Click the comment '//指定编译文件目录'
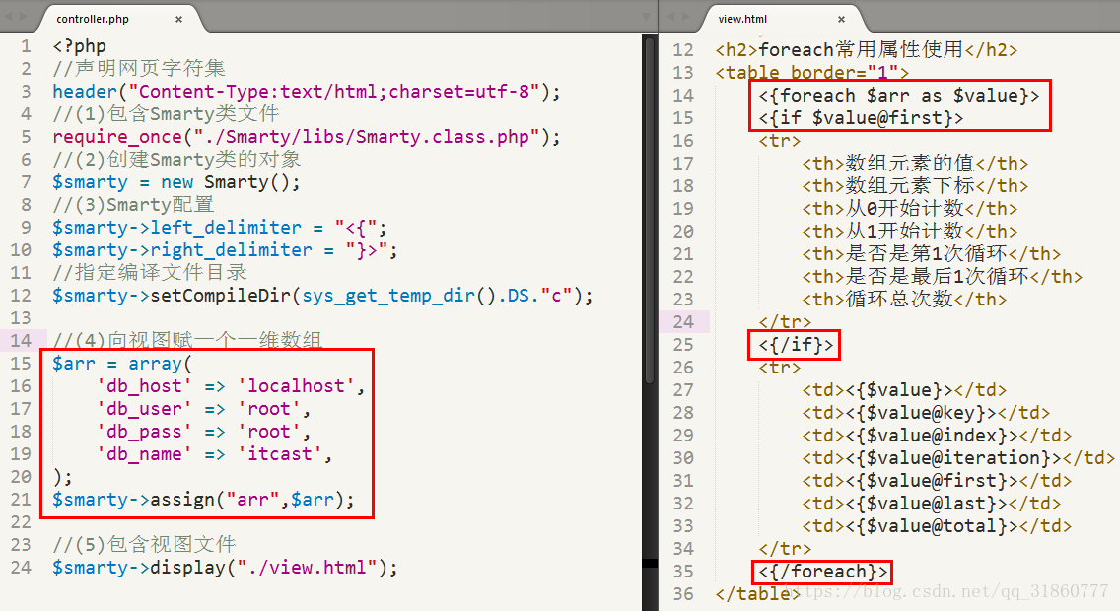This screenshot has height=611, width=1120. [x=150, y=273]
